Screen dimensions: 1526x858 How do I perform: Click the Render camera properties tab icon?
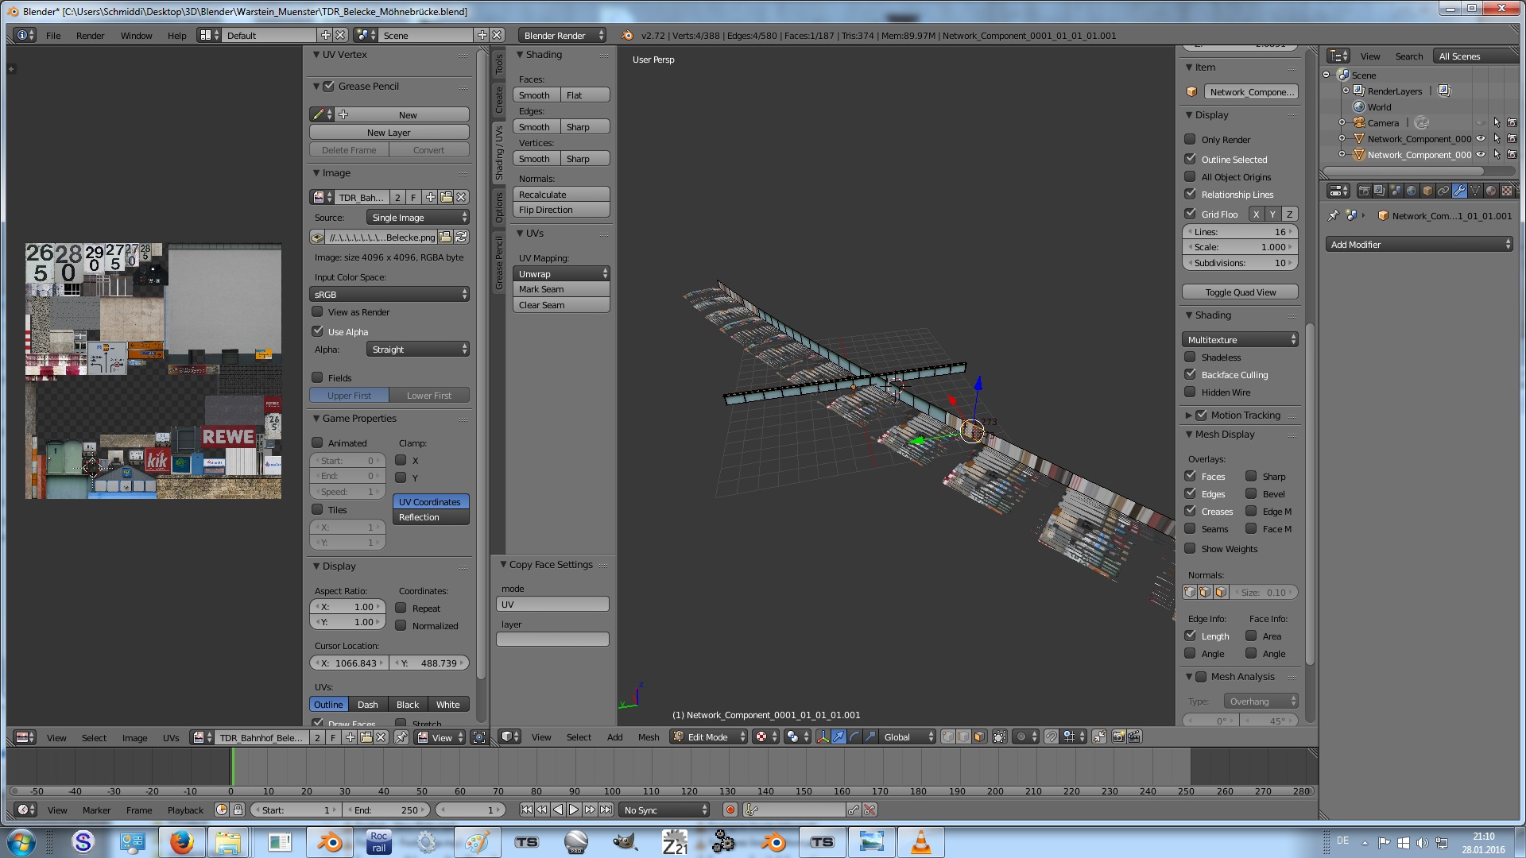(x=1364, y=191)
